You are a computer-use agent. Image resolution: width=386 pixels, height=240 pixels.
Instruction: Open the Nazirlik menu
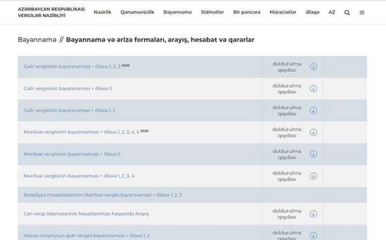click(102, 12)
